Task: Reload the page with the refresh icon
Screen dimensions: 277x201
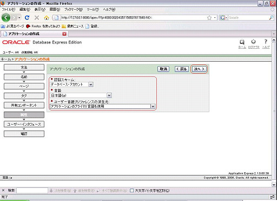Action: click(27, 18)
